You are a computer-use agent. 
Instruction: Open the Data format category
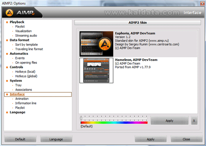coord(19,40)
